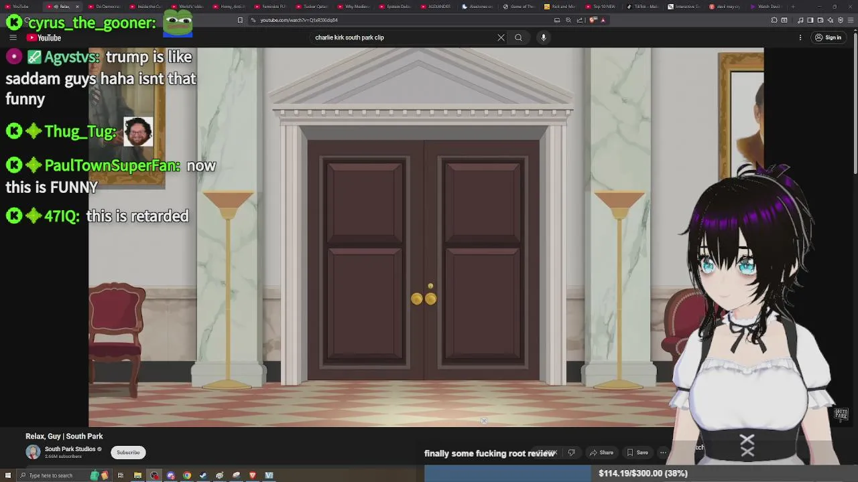
Task: Switch to the devil may cry tab
Action: click(725, 7)
